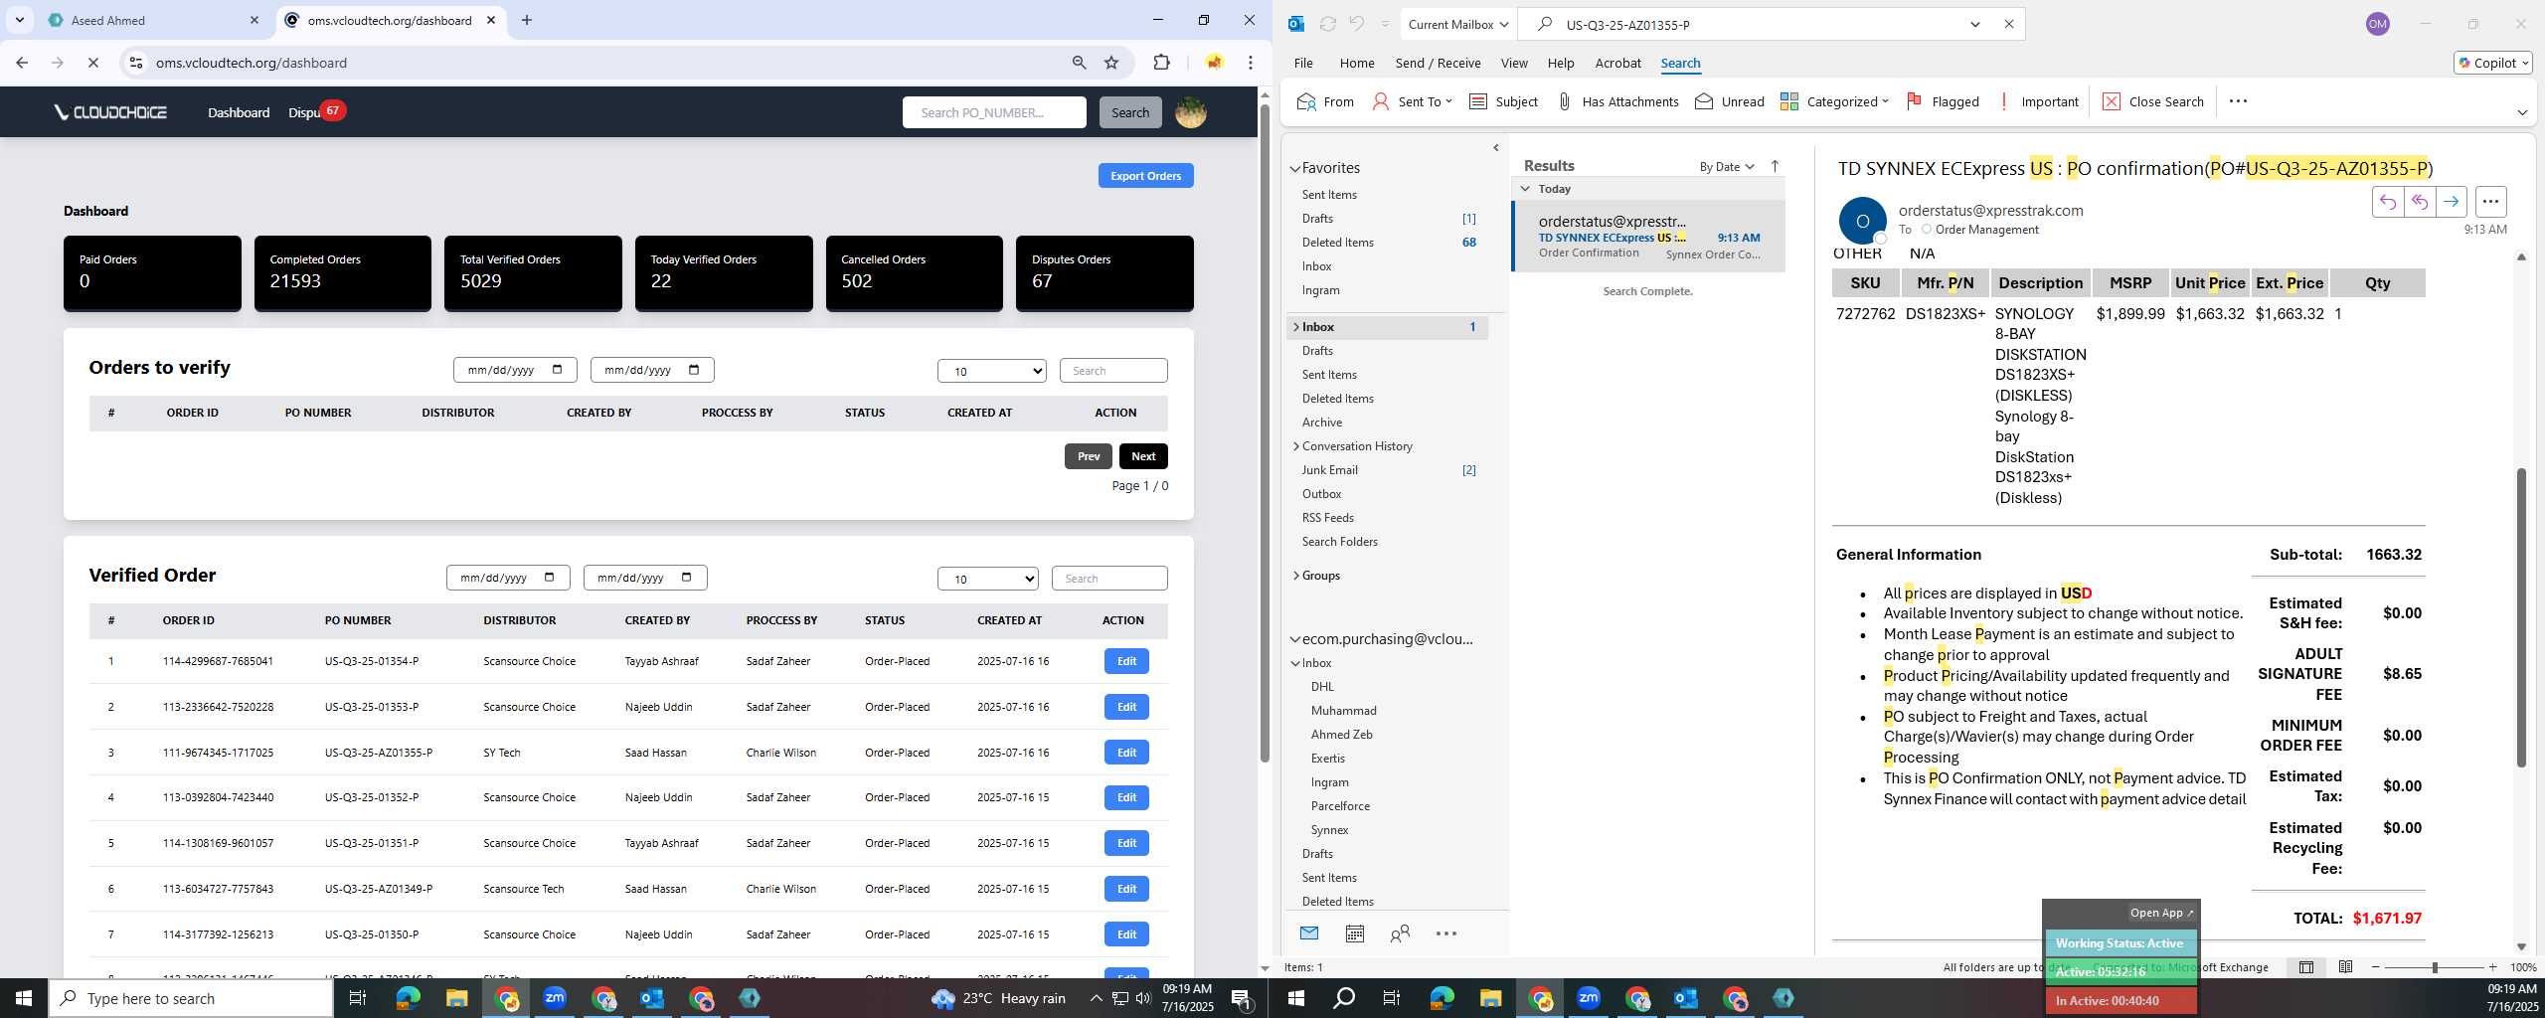
Task: Click Search PO_NUMBER input field
Action: (994, 112)
